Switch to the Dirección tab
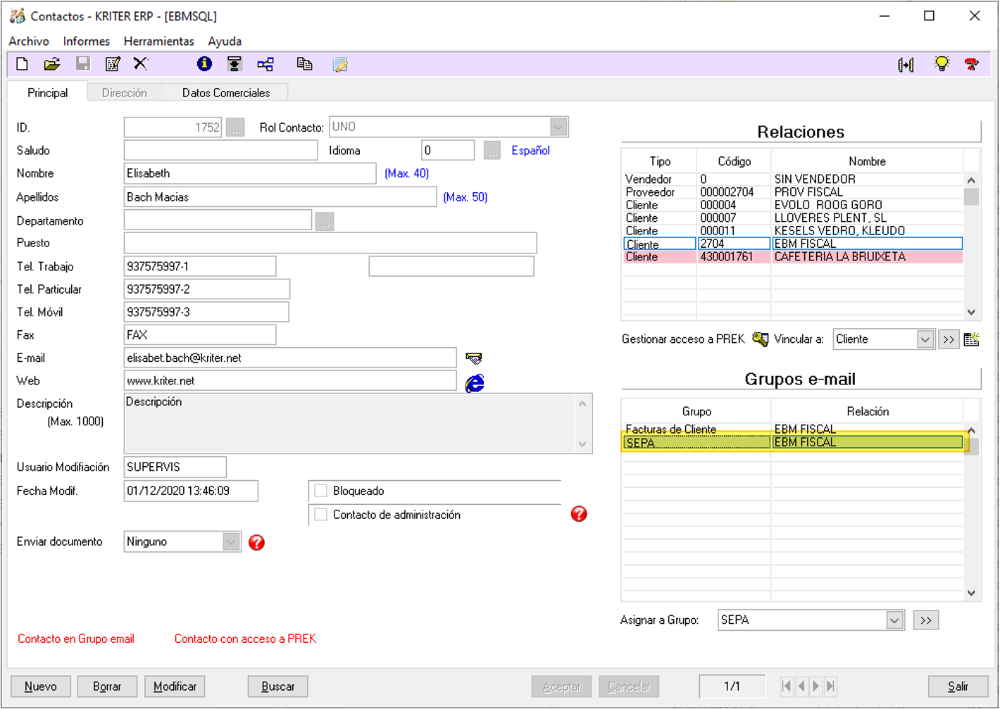1000x709 pixels. [125, 93]
